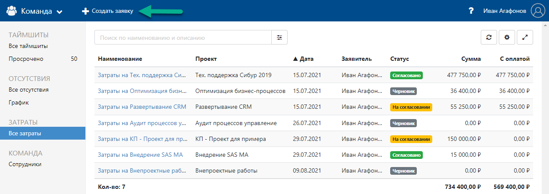
Task: Open Все таймшиты in sidebar
Action: [x=28, y=46]
